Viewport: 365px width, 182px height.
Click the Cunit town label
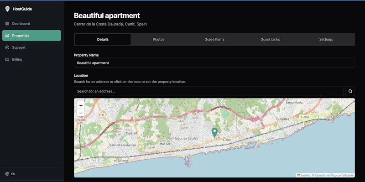coord(227,140)
